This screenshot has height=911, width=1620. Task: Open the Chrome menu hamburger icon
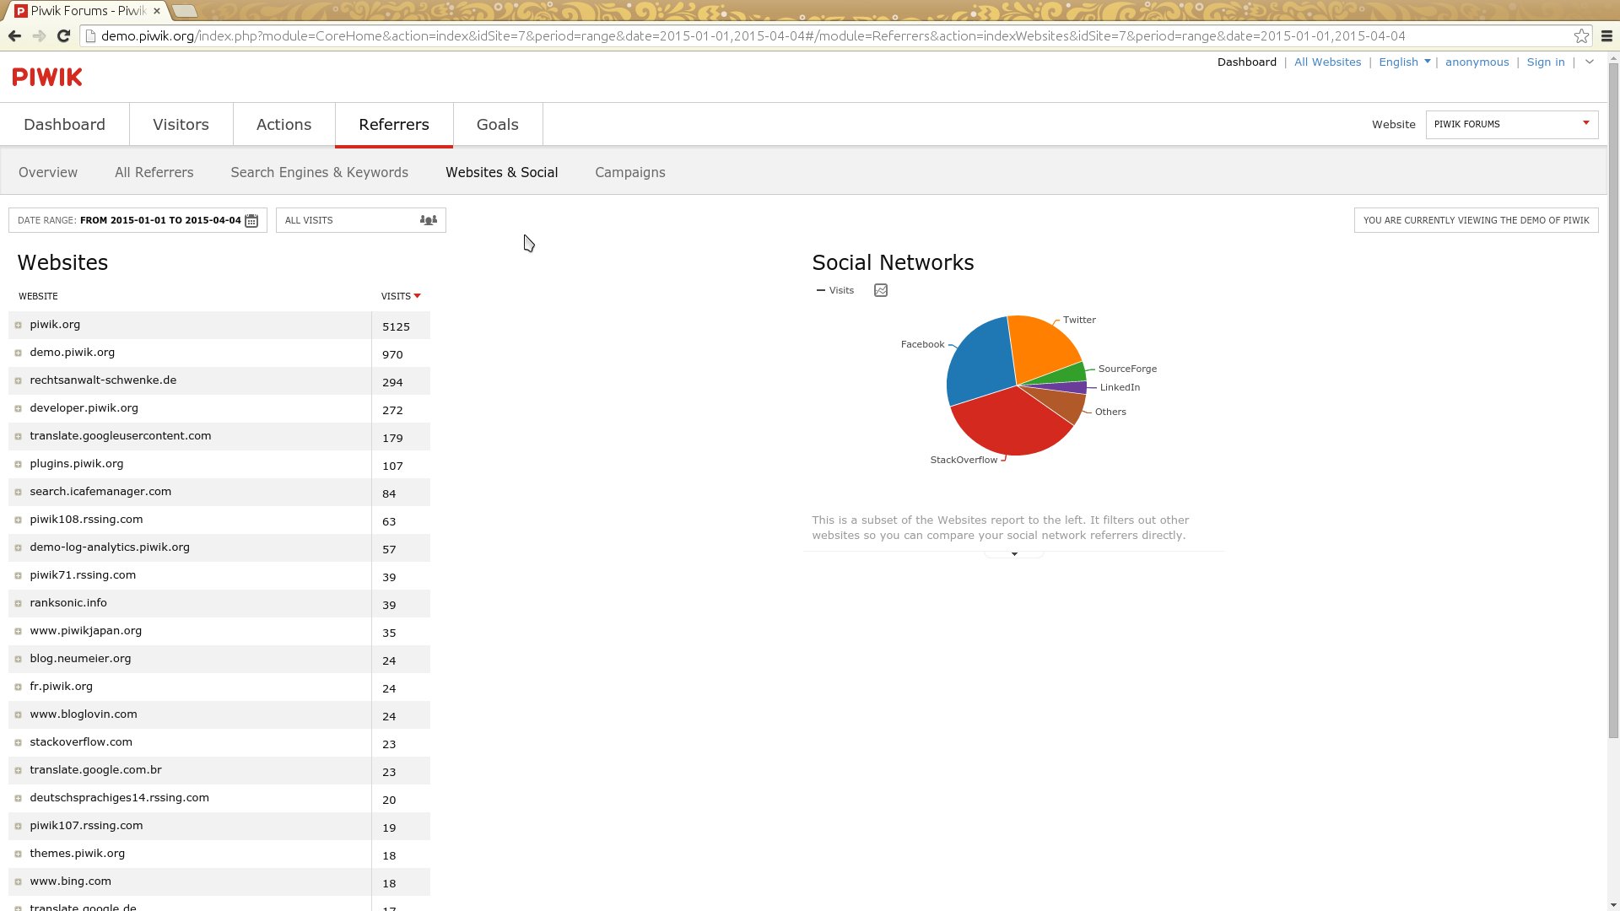click(x=1606, y=36)
